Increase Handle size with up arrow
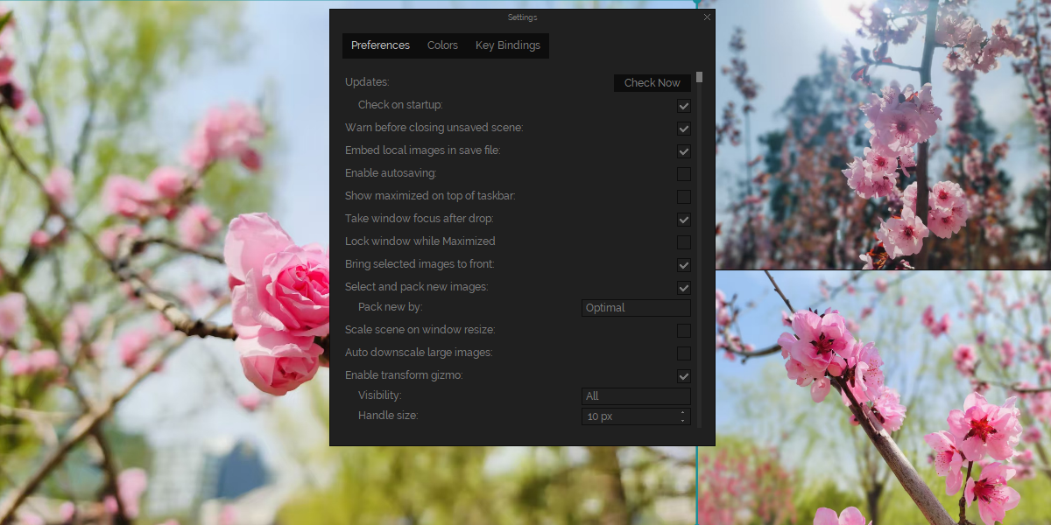Viewport: 1051px width, 525px height. click(683, 413)
